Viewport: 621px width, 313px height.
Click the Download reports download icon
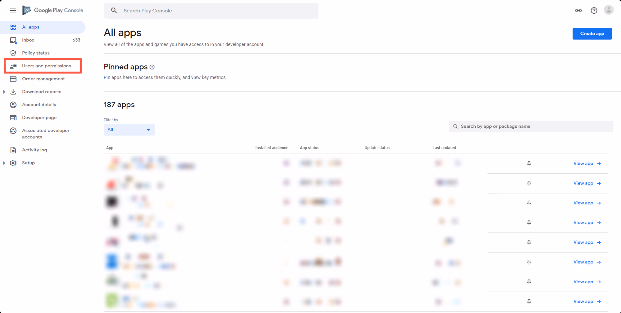pos(13,92)
